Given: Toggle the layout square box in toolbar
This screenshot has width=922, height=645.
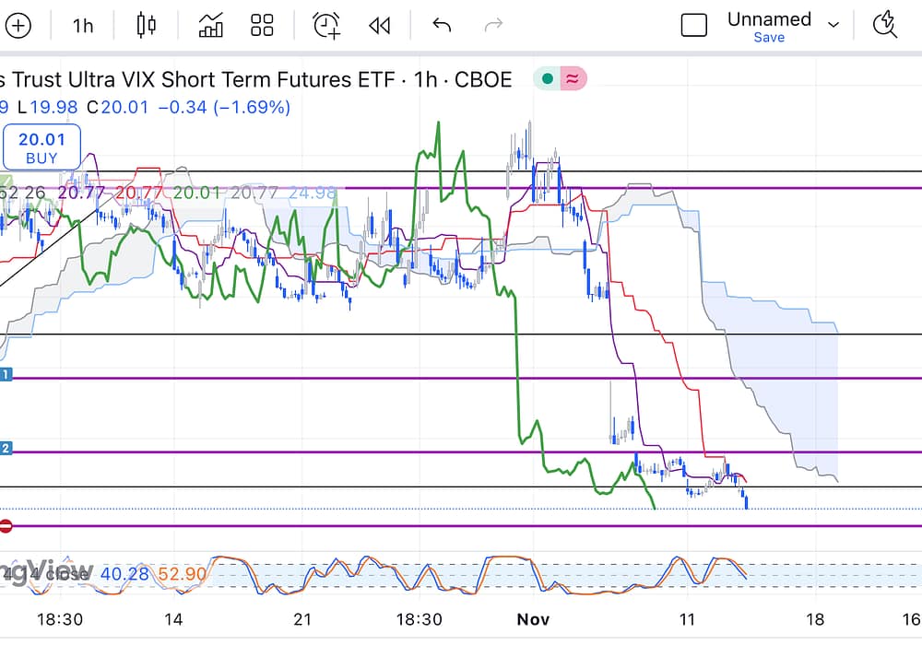Looking at the screenshot, I should [x=693, y=26].
